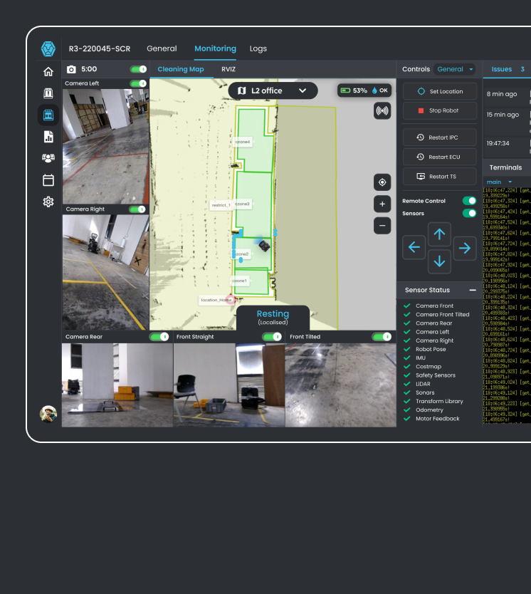The width and height of the screenshot is (531, 594).
Task: Toggle the 5:00 camera timer switch
Action: tap(138, 69)
